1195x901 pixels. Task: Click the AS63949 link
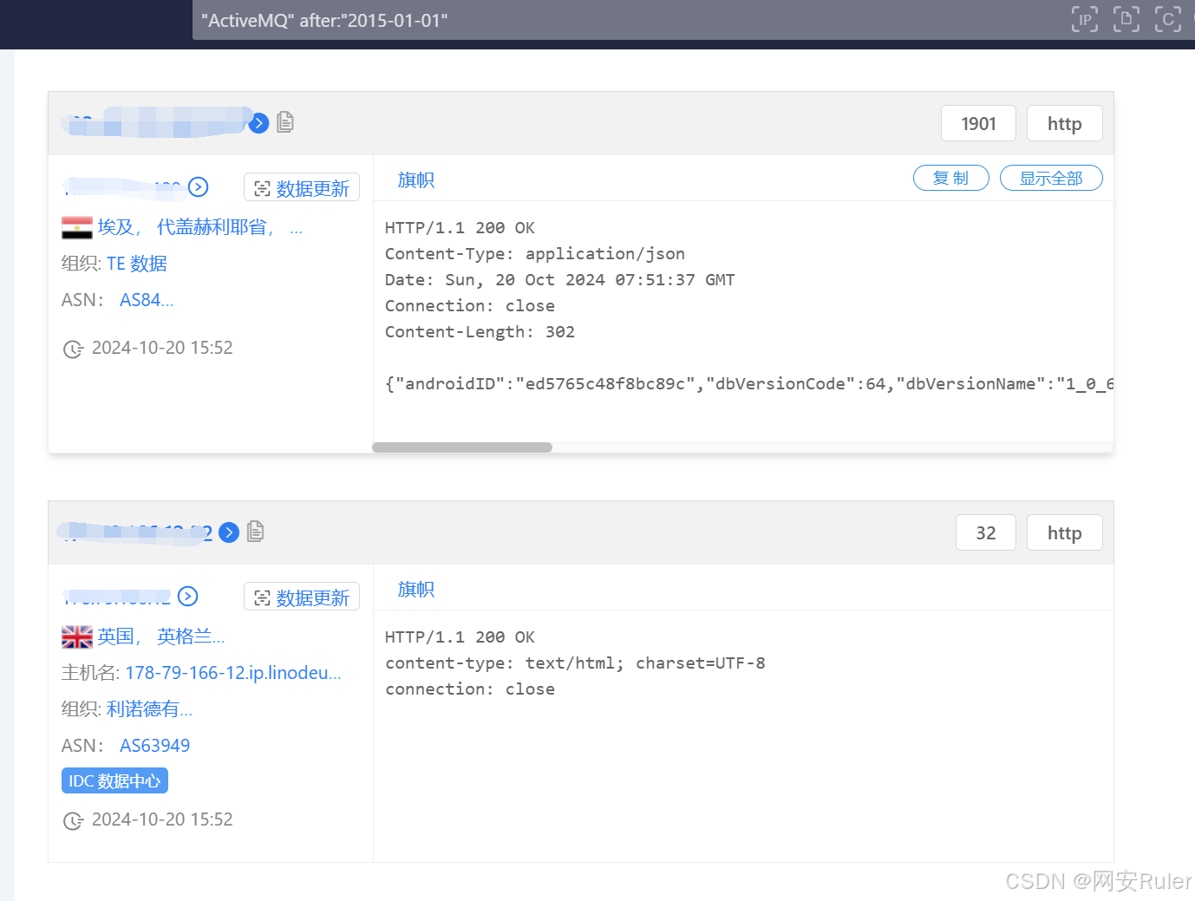pyautogui.click(x=154, y=746)
